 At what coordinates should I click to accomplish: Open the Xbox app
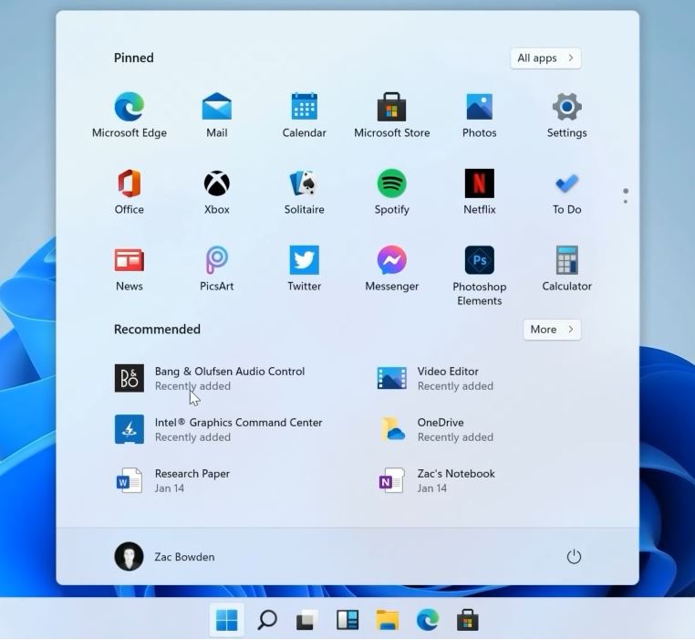pos(217,192)
